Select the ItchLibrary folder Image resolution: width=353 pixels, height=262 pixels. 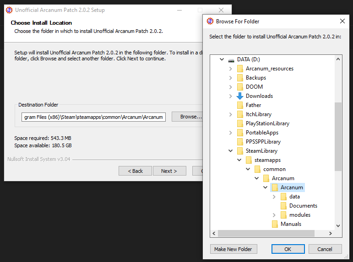pos(258,114)
